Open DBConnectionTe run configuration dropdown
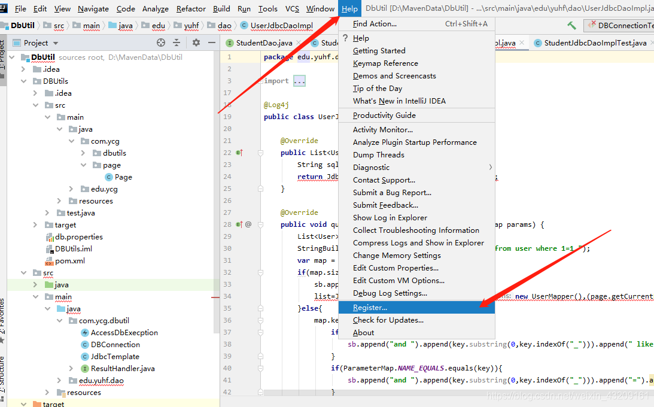654x407 pixels. [x=619, y=25]
